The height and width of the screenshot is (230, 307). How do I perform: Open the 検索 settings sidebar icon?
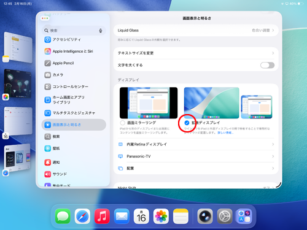point(47,137)
